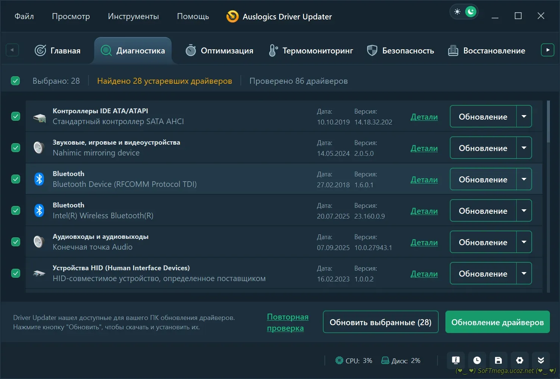560x379 pixels.
Task: Click the double chevron down icon
Action: coord(541,360)
